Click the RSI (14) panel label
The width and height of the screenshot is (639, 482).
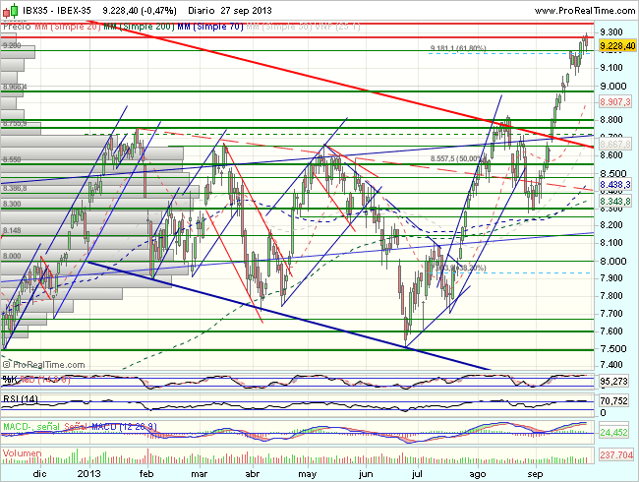point(20,396)
